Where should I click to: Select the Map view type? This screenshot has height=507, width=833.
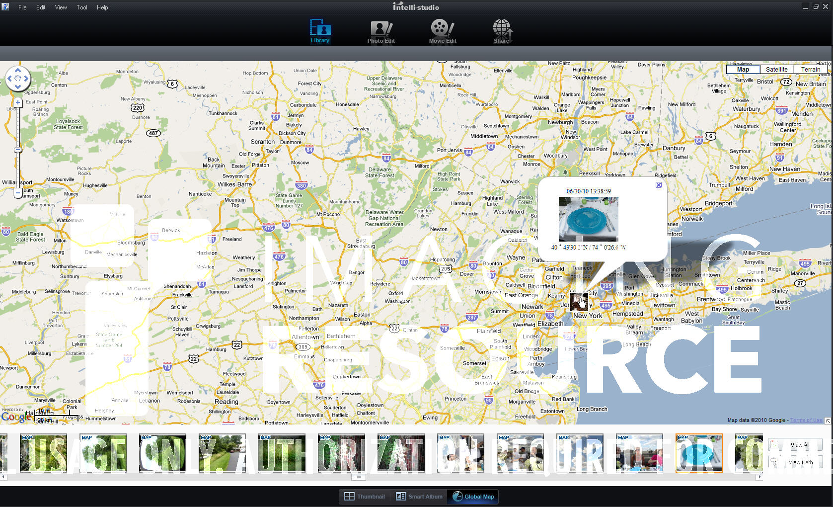point(743,70)
